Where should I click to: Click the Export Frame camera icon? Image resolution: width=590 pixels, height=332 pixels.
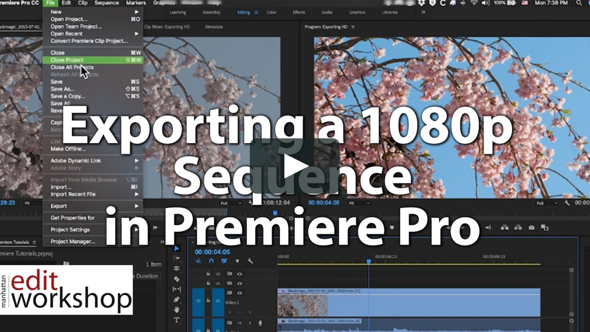[531, 227]
